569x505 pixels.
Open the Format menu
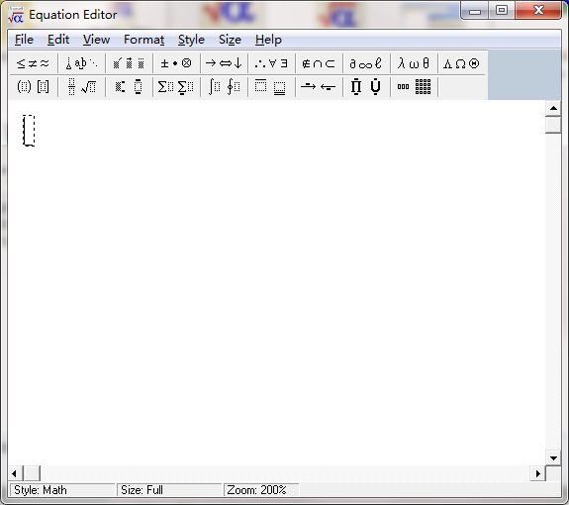click(143, 40)
